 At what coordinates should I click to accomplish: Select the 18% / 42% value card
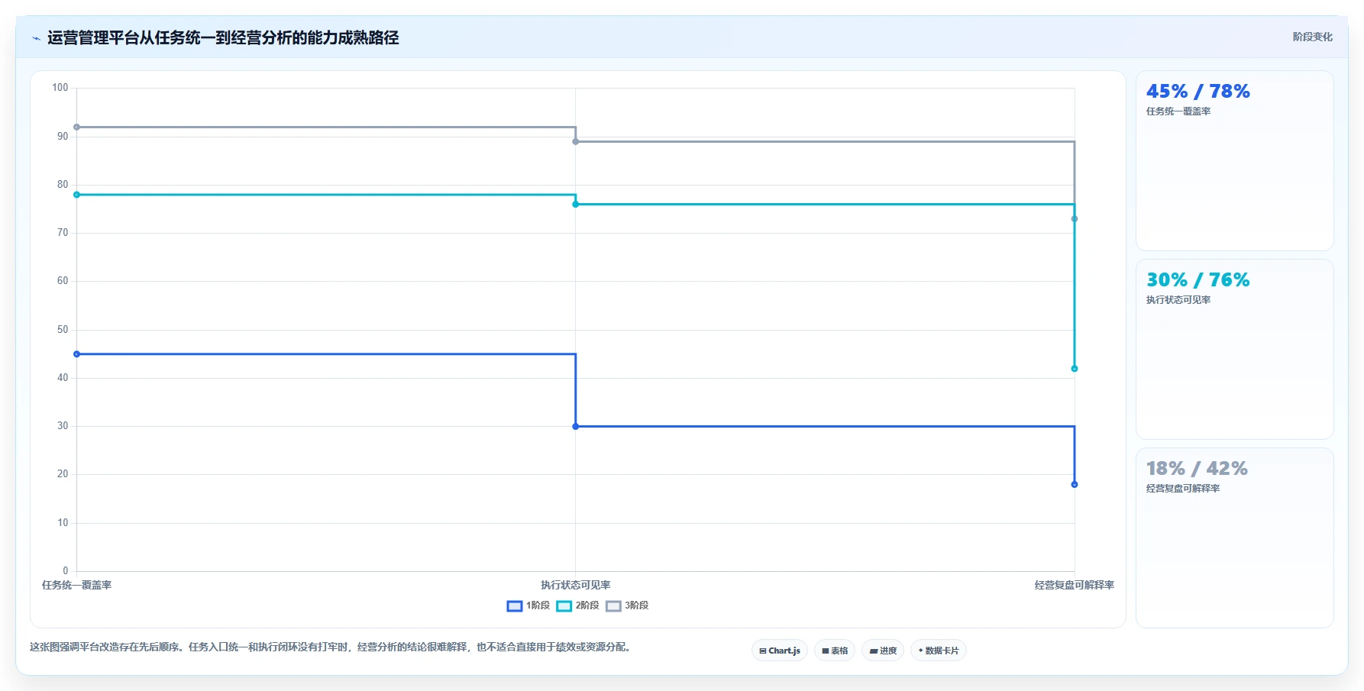coord(1234,538)
